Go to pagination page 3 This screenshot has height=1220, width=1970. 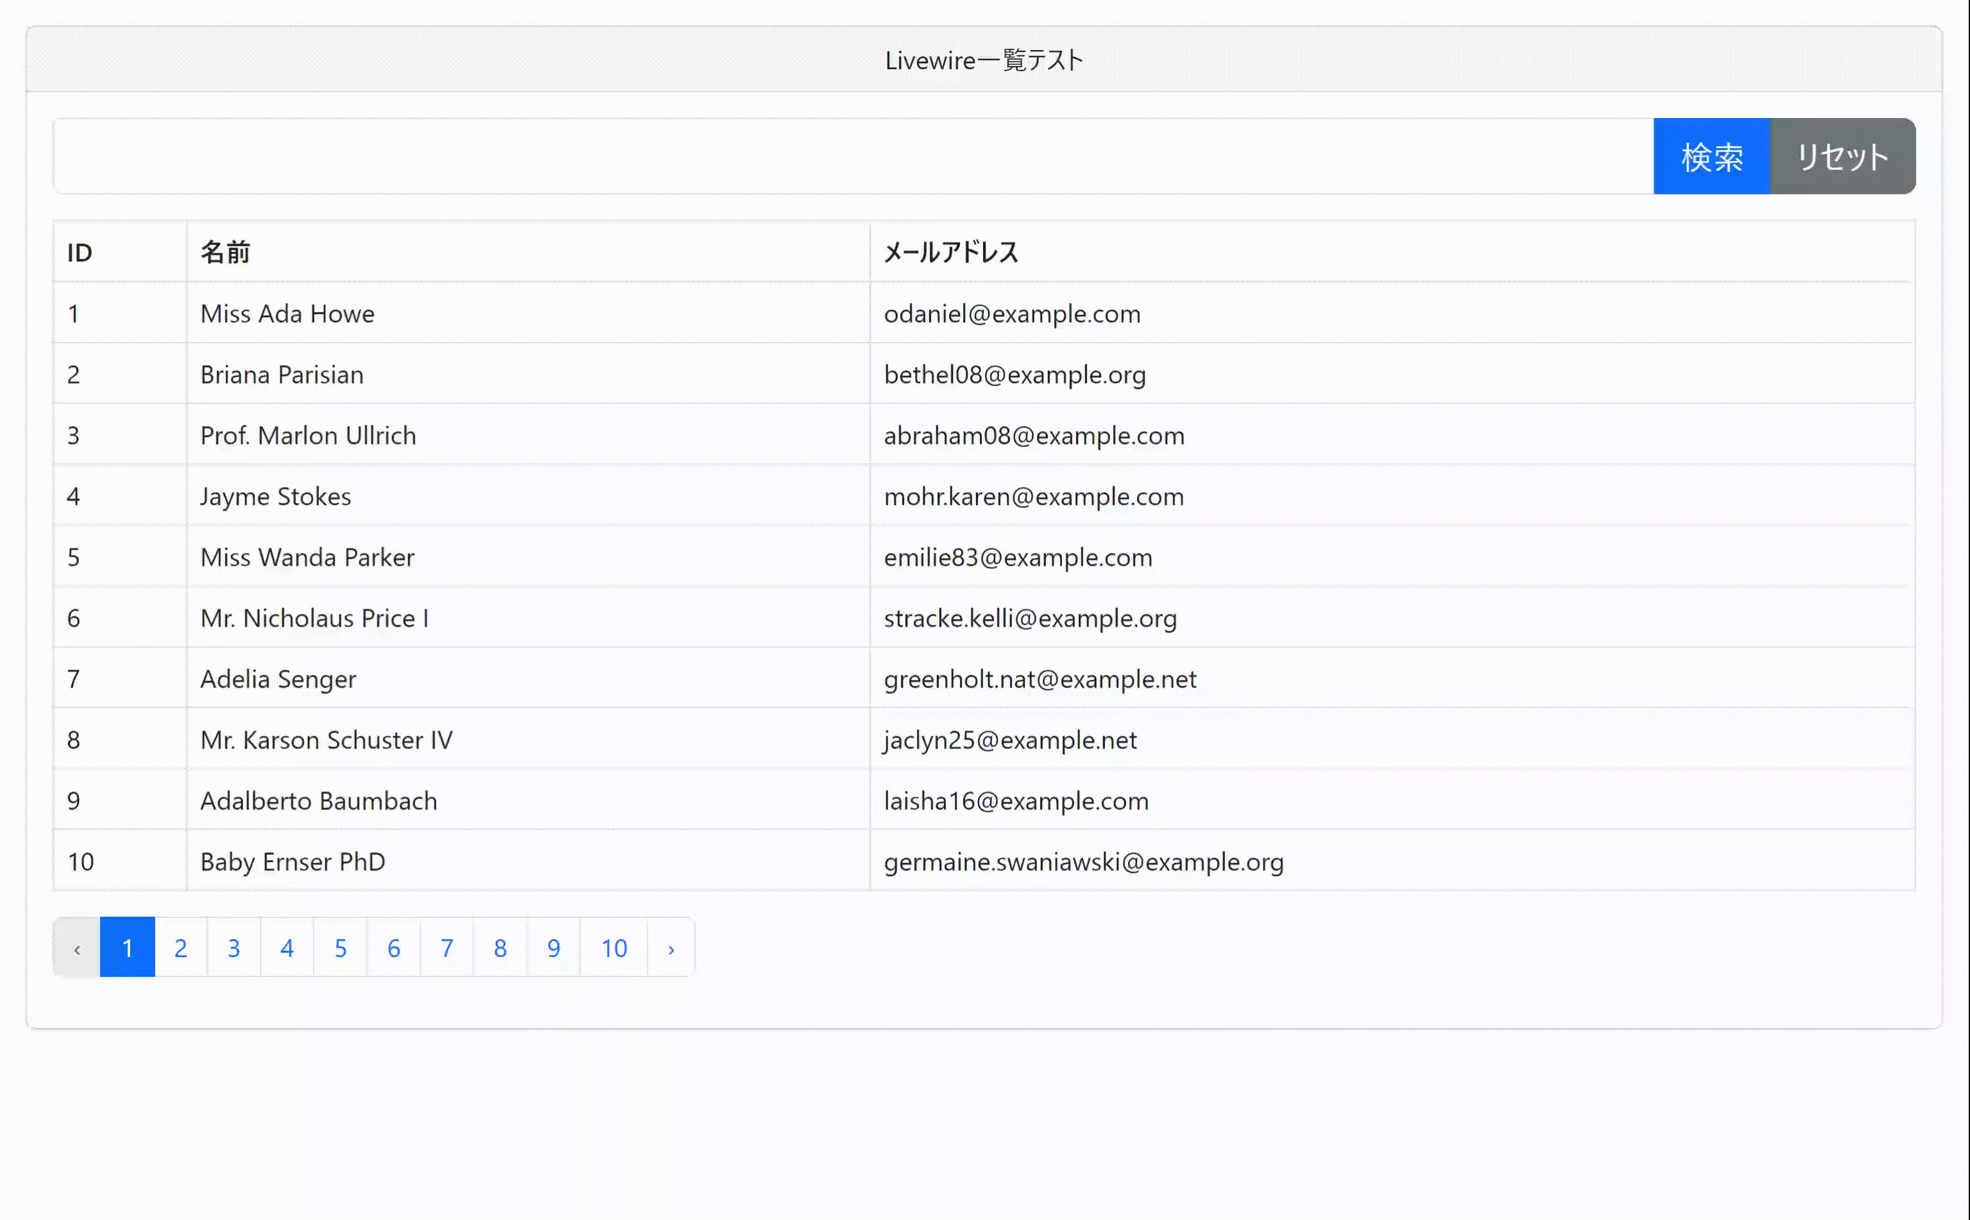[x=234, y=947]
